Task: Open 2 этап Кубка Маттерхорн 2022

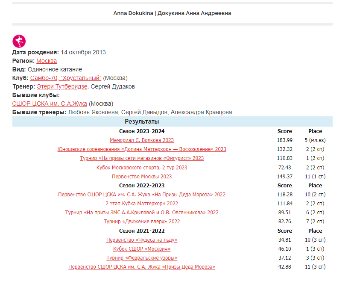Action: pos(142,204)
